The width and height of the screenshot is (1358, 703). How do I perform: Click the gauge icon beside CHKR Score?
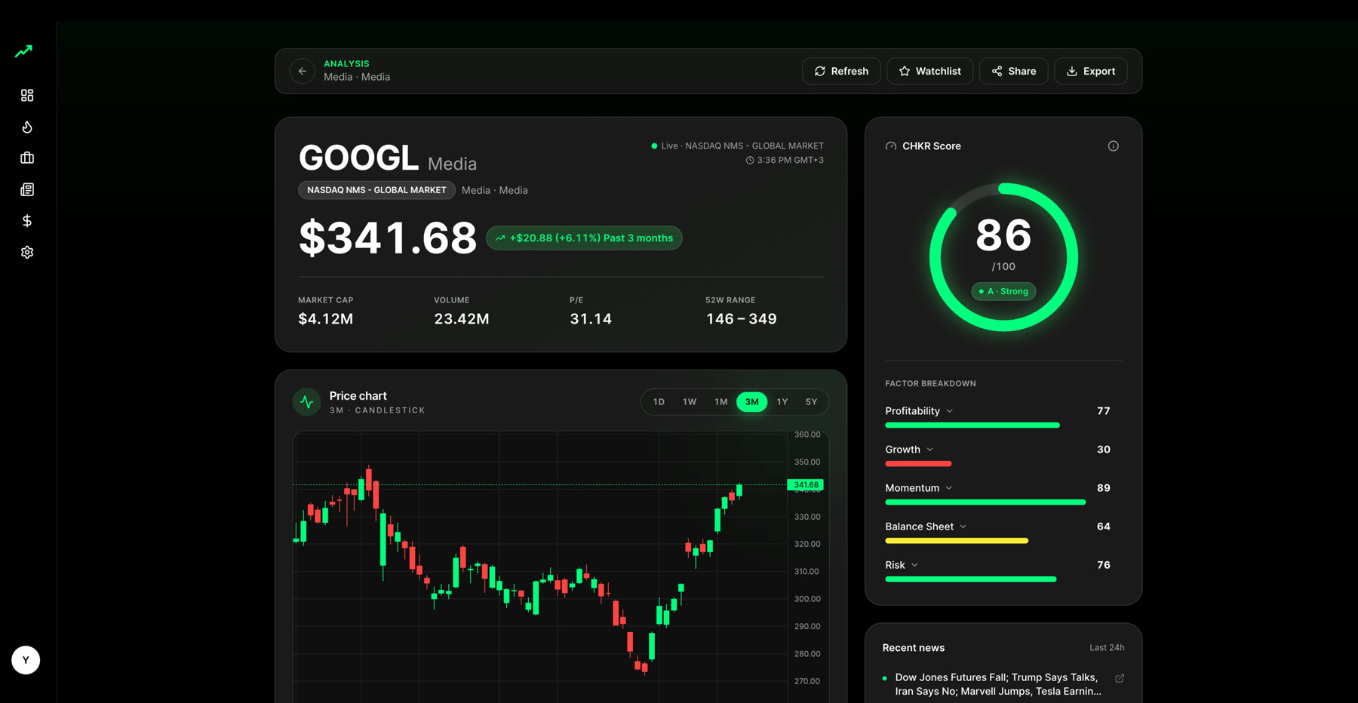(x=891, y=146)
